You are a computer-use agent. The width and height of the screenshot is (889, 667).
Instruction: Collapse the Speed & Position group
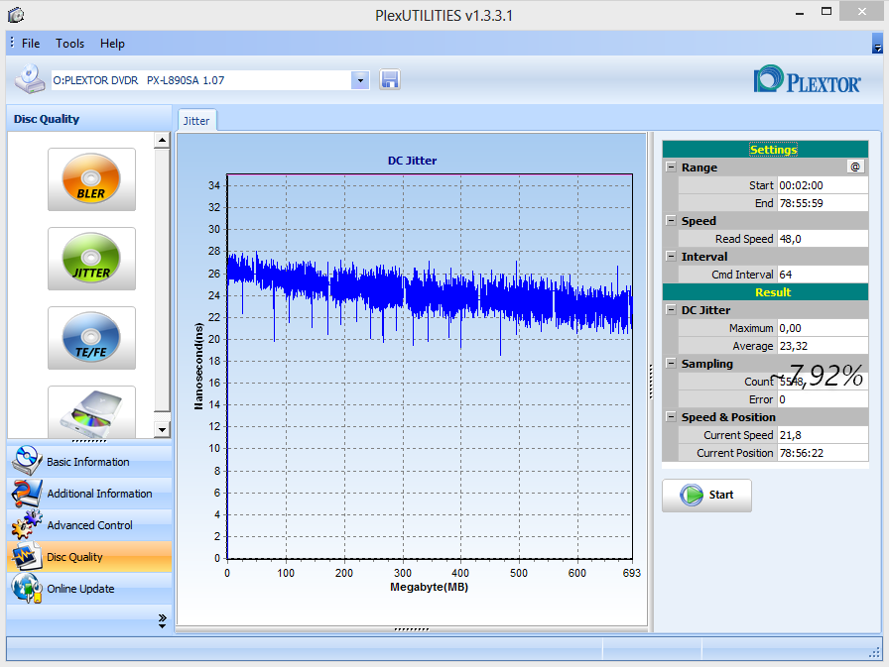[x=672, y=416]
